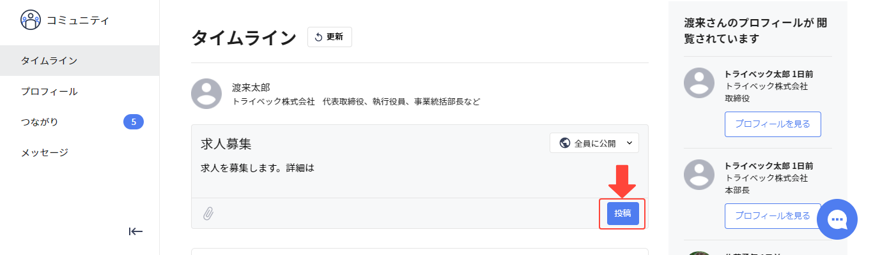
Task: Open the 全員に公開 visibility dropdown
Action: [594, 143]
